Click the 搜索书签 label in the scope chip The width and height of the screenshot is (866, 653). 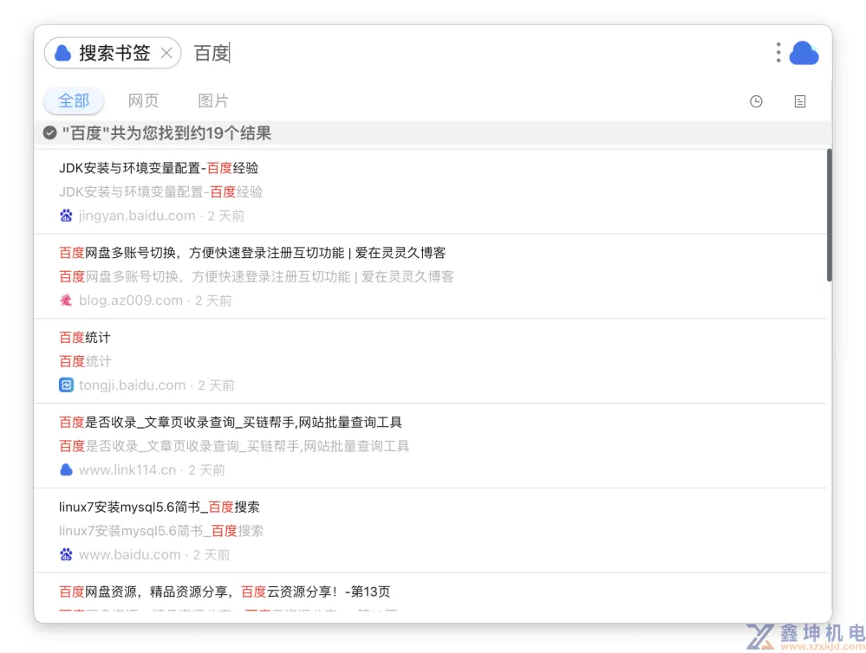[x=114, y=53]
